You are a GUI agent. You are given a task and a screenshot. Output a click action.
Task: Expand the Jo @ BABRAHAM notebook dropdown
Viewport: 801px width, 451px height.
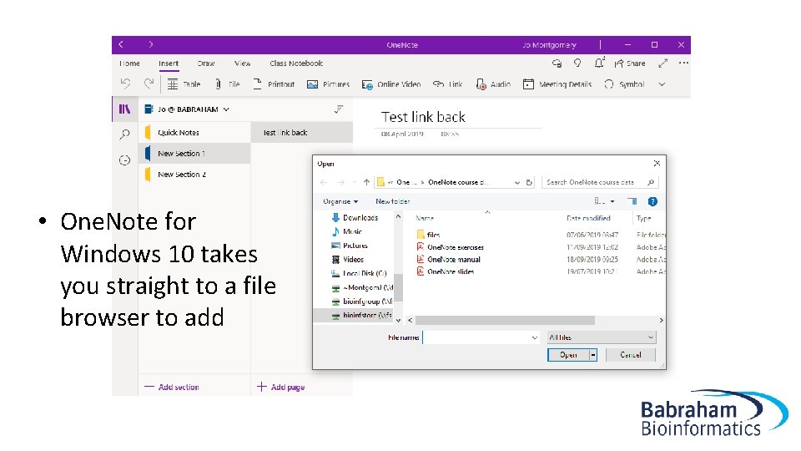tap(226, 109)
